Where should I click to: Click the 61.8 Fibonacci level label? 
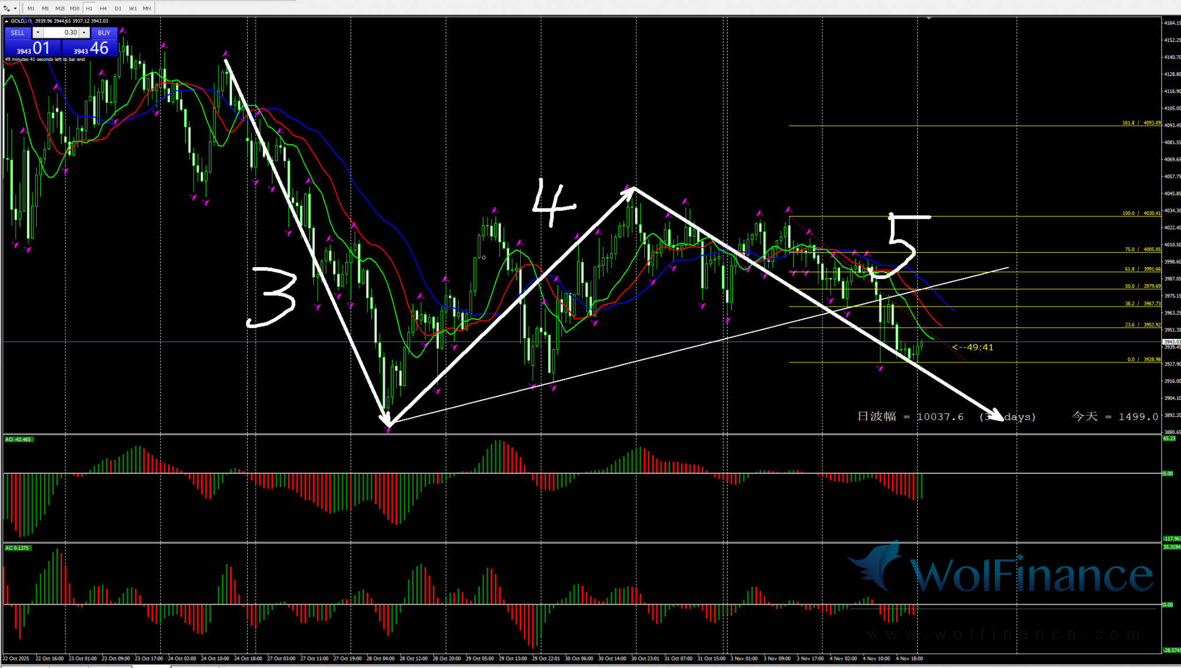click(1142, 269)
